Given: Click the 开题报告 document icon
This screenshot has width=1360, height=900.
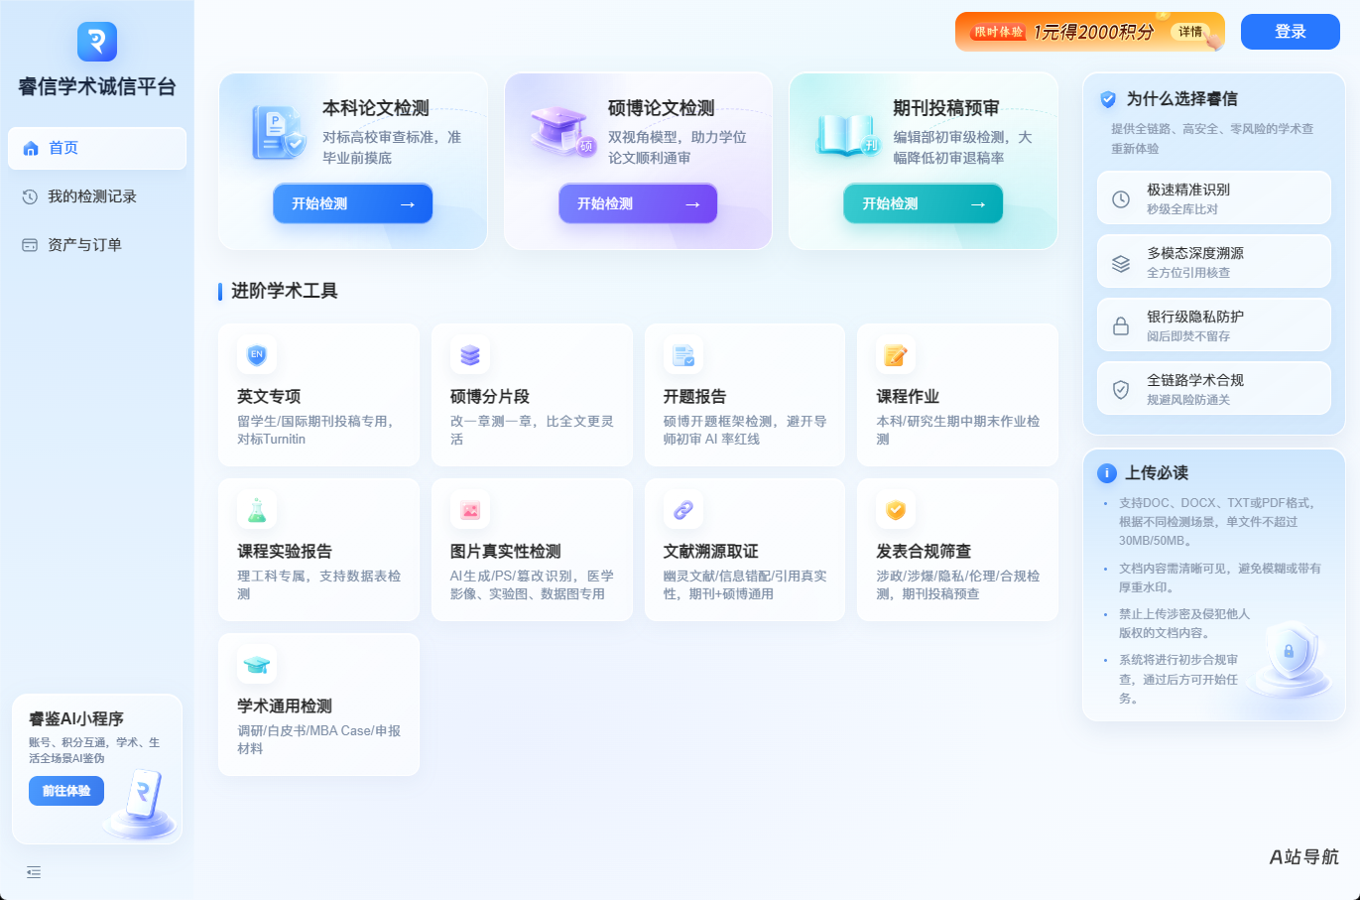Looking at the screenshot, I should pos(683,355).
